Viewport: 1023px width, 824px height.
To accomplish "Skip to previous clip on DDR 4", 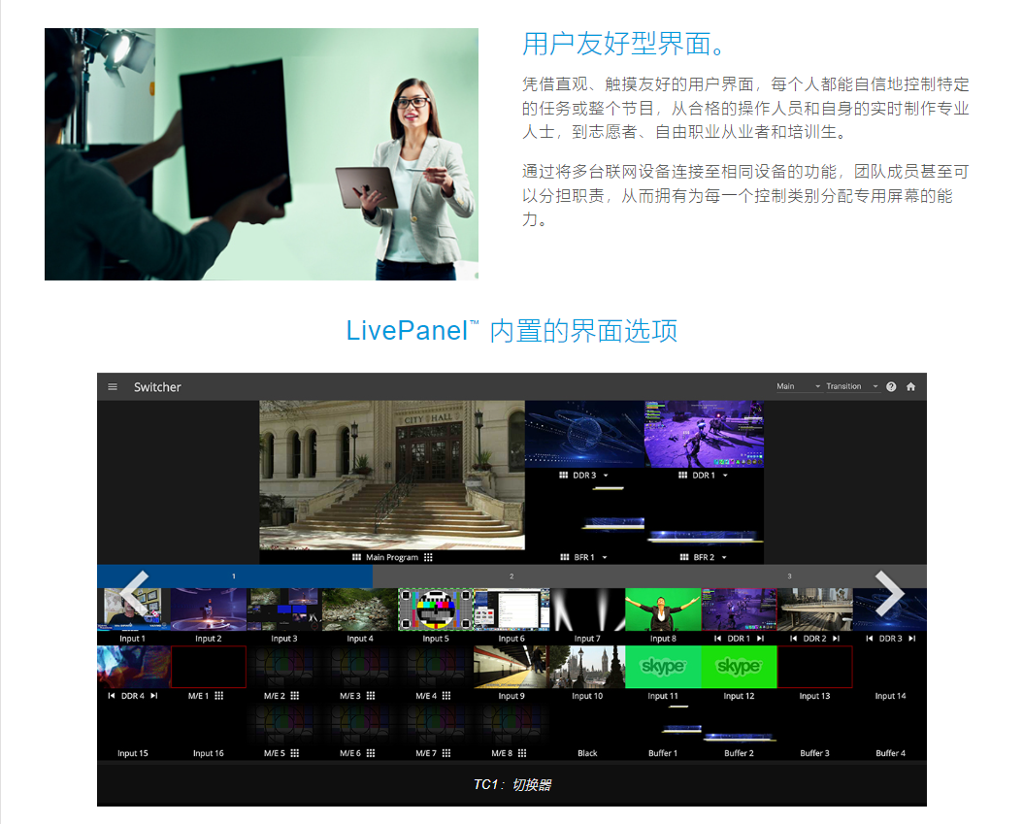I will click(112, 696).
